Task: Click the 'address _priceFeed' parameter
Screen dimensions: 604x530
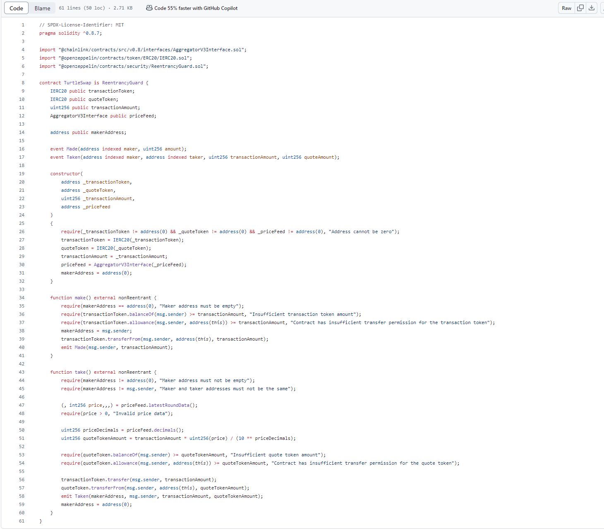Action: pyautogui.click(x=86, y=207)
